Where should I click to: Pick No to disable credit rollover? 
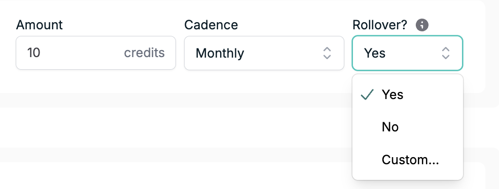click(x=408, y=127)
